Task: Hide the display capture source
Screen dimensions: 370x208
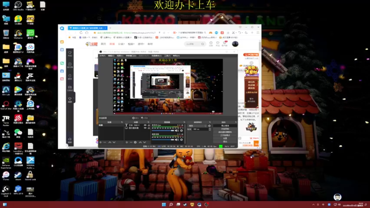Action: click(x=145, y=128)
